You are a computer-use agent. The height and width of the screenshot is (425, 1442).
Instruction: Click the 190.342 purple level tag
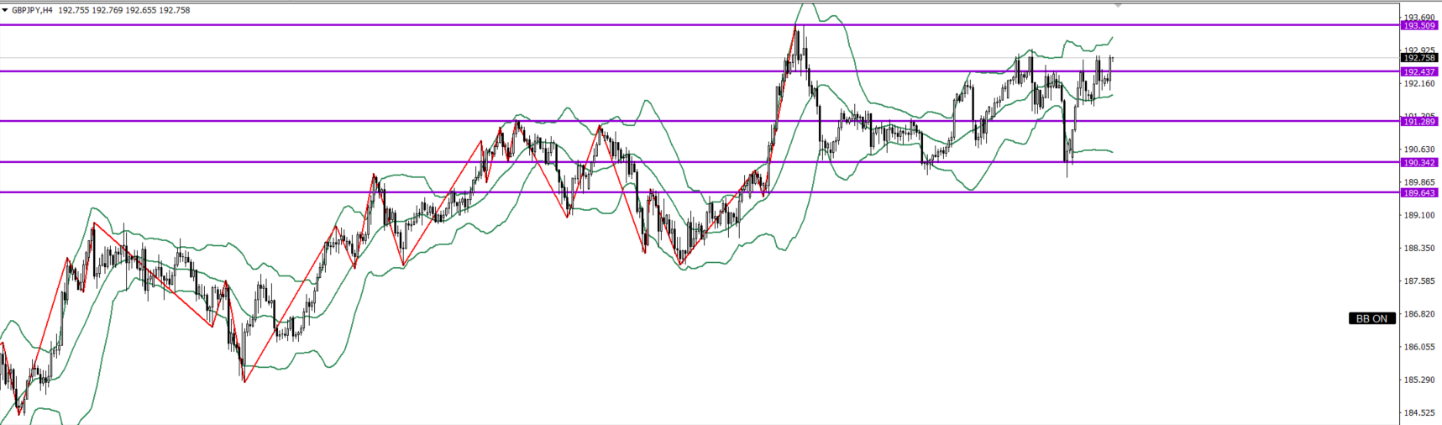[1418, 163]
